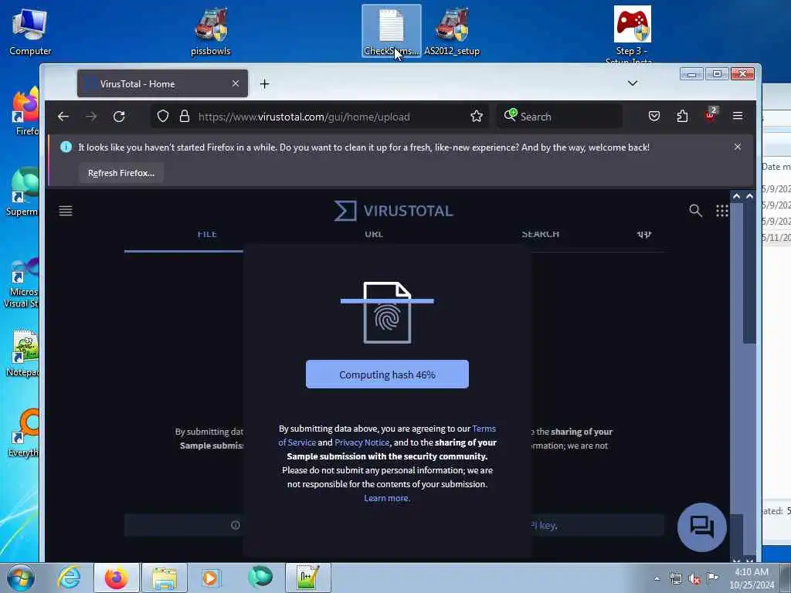Open the Firefox extensions puzzle icon
This screenshot has width=791, height=593.
[x=682, y=117]
